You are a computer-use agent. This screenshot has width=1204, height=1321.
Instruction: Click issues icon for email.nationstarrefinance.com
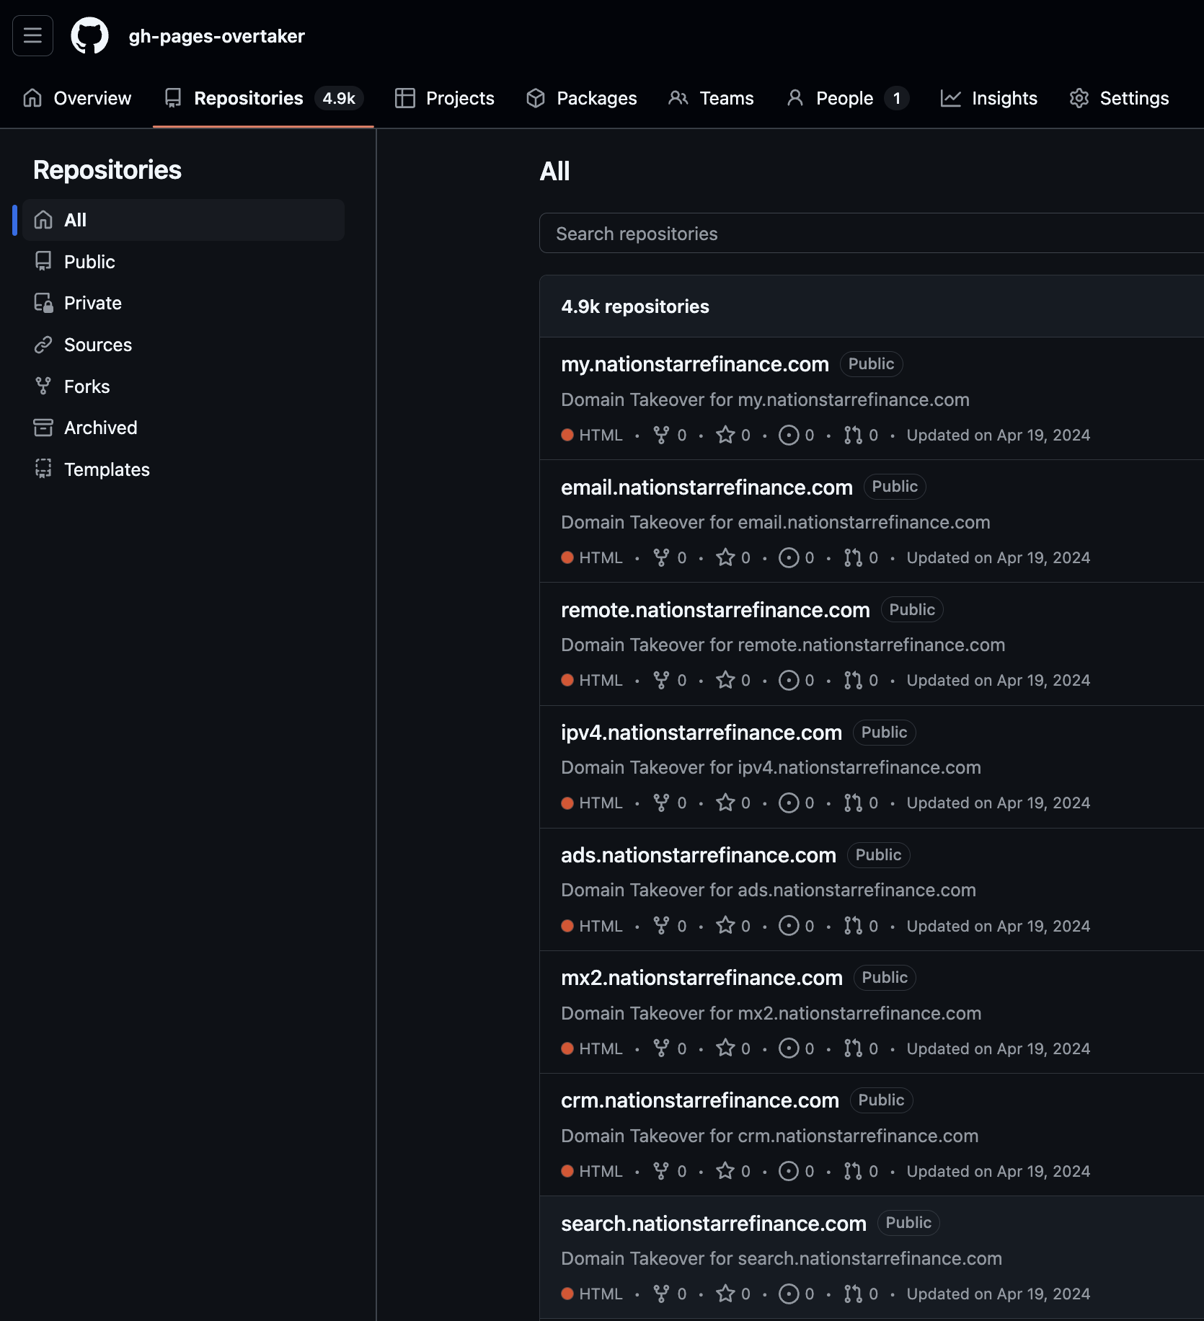pos(789,557)
